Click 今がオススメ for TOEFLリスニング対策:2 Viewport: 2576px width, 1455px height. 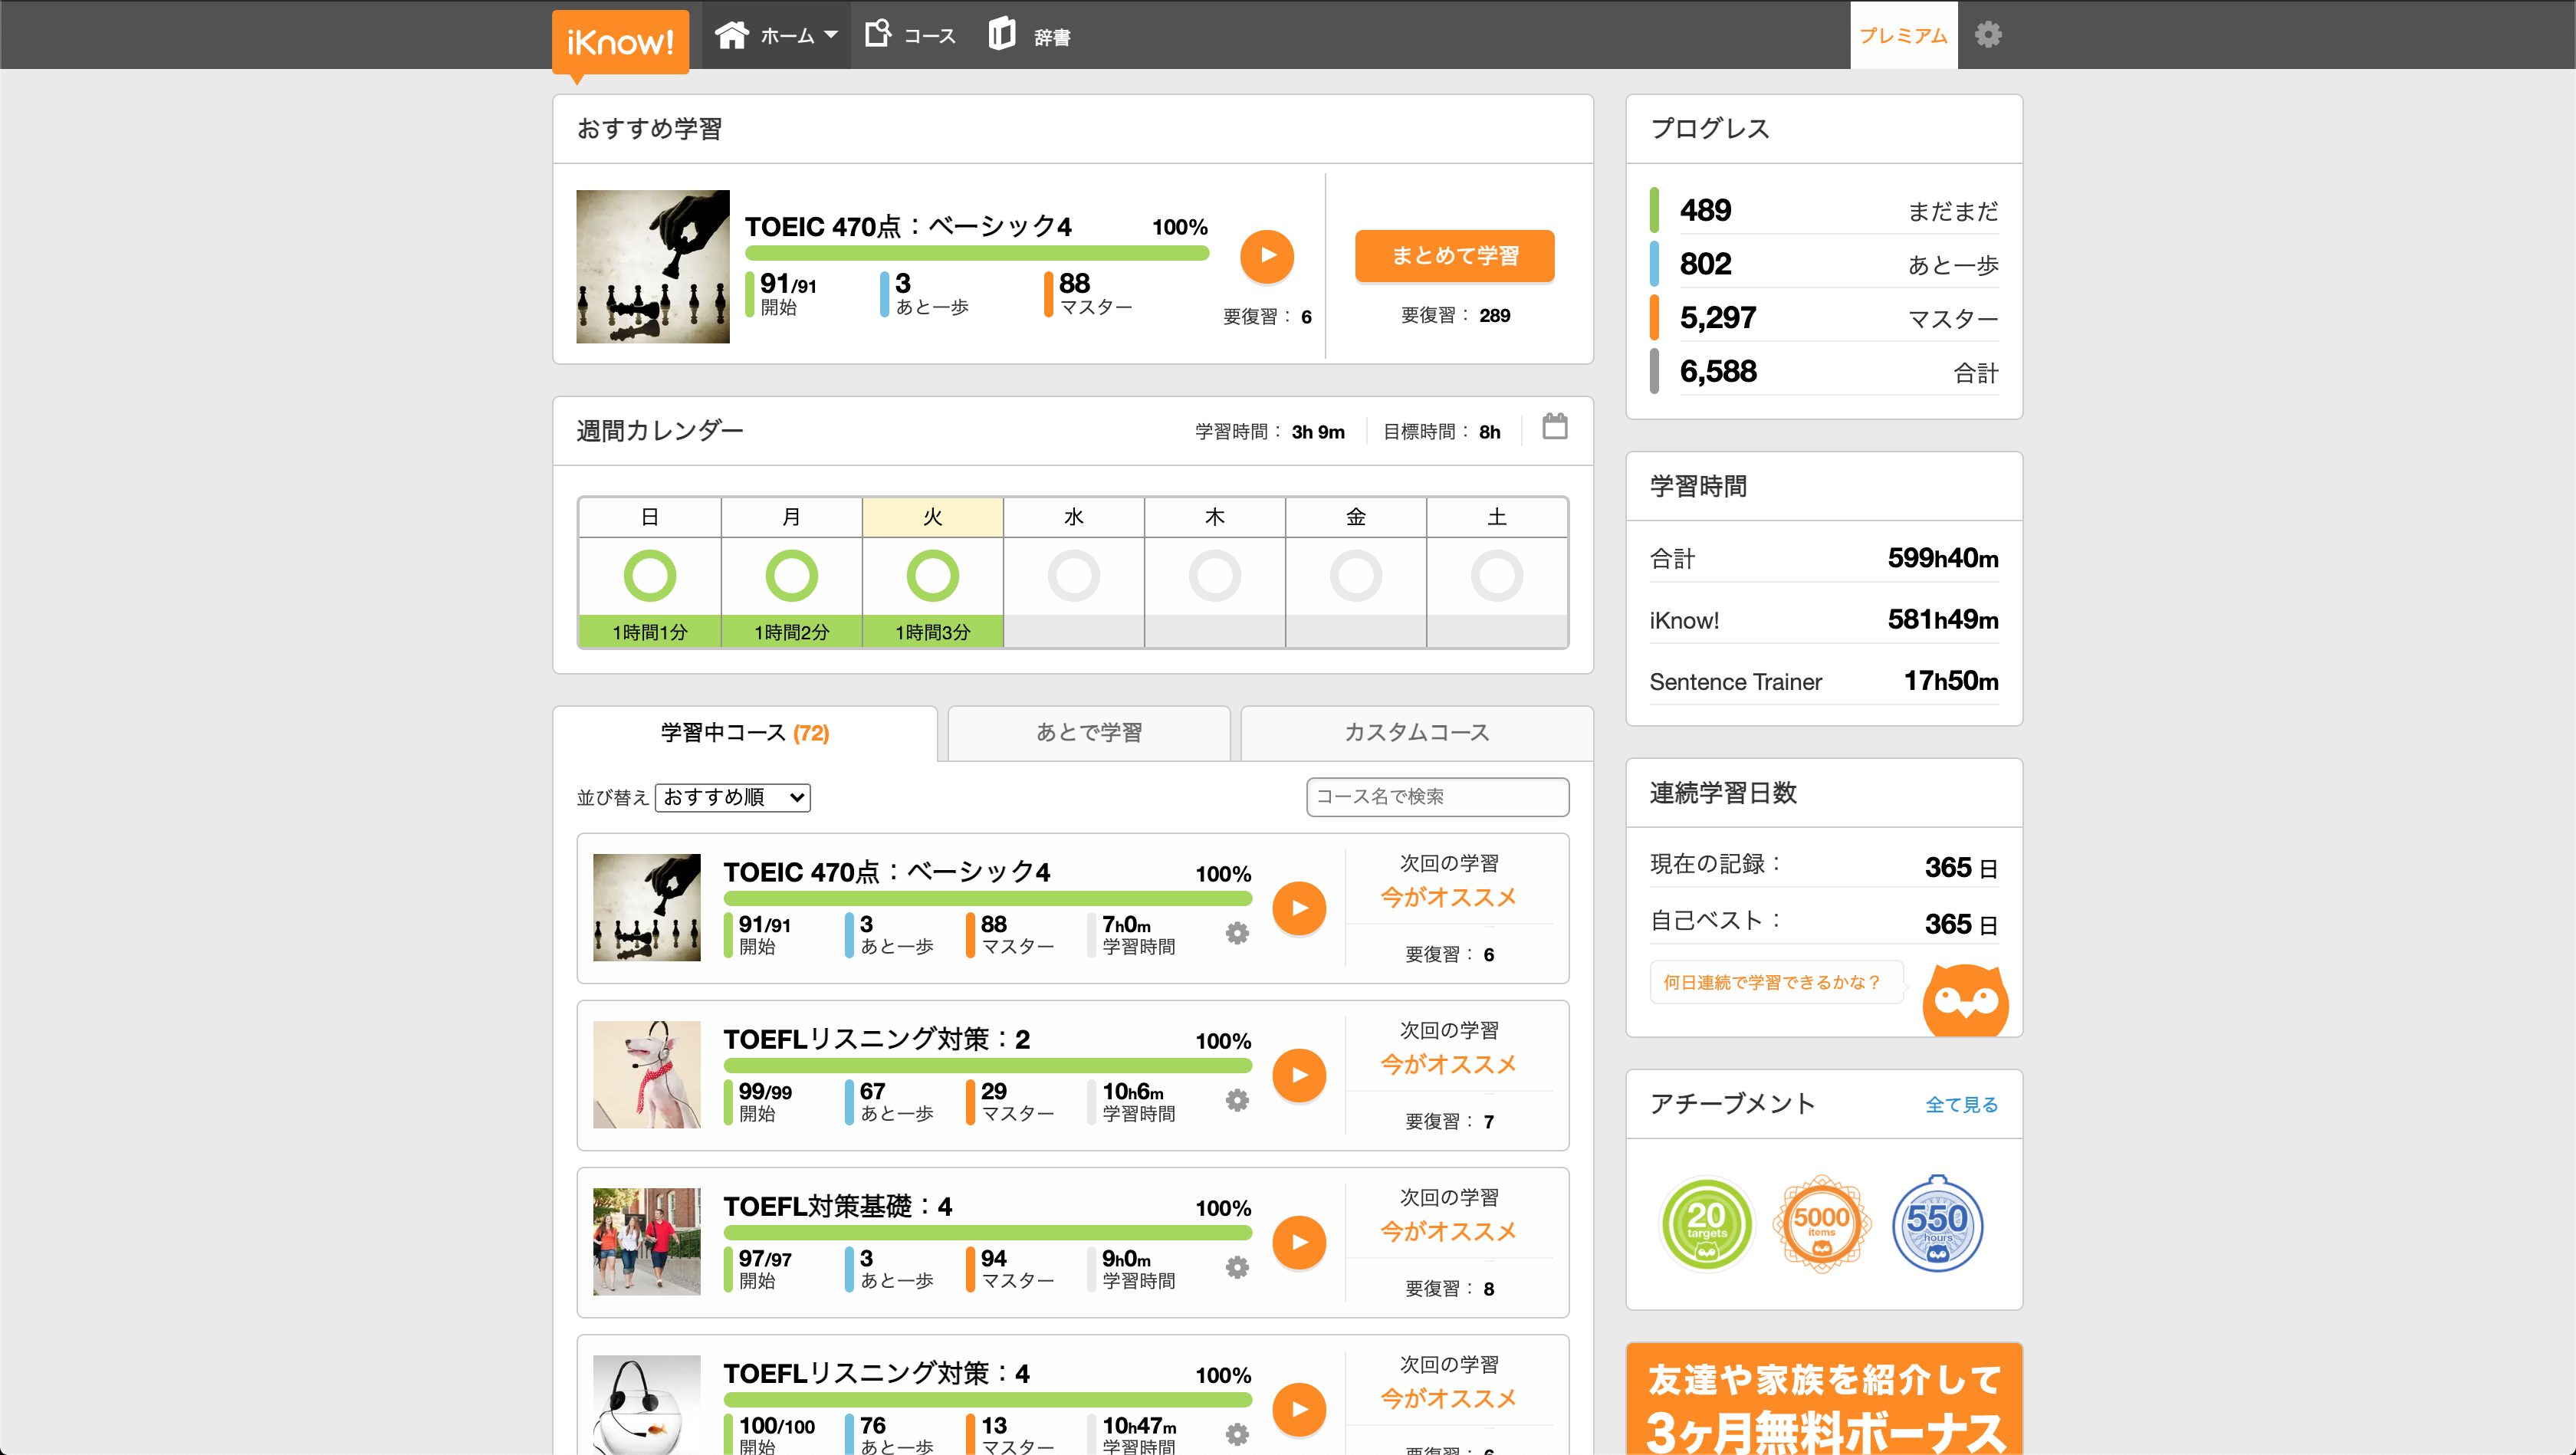pos(1448,1065)
